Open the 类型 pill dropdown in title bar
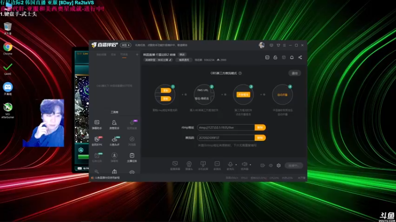Viewport: 396px width, 222px height. 126,45
